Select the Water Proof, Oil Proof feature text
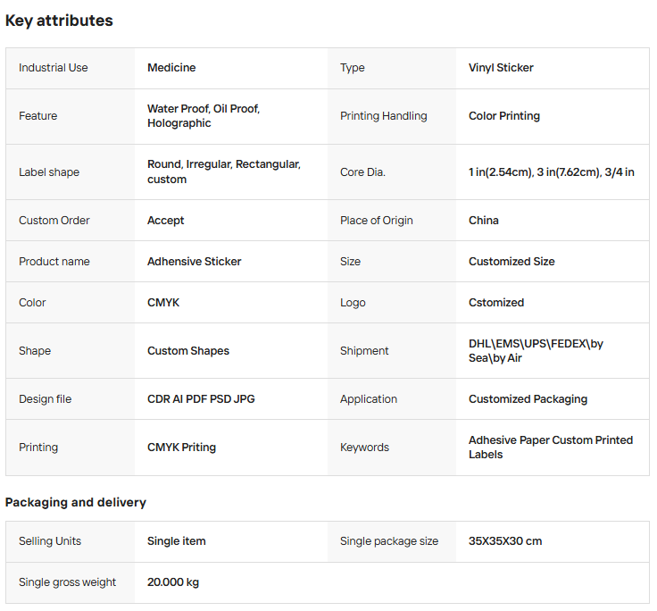Screen dimensions: 657x611 pos(204,109)
